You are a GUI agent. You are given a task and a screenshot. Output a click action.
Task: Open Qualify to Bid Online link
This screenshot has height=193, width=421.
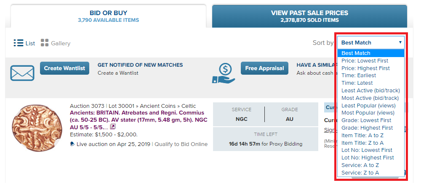click(x=181, y=144)
